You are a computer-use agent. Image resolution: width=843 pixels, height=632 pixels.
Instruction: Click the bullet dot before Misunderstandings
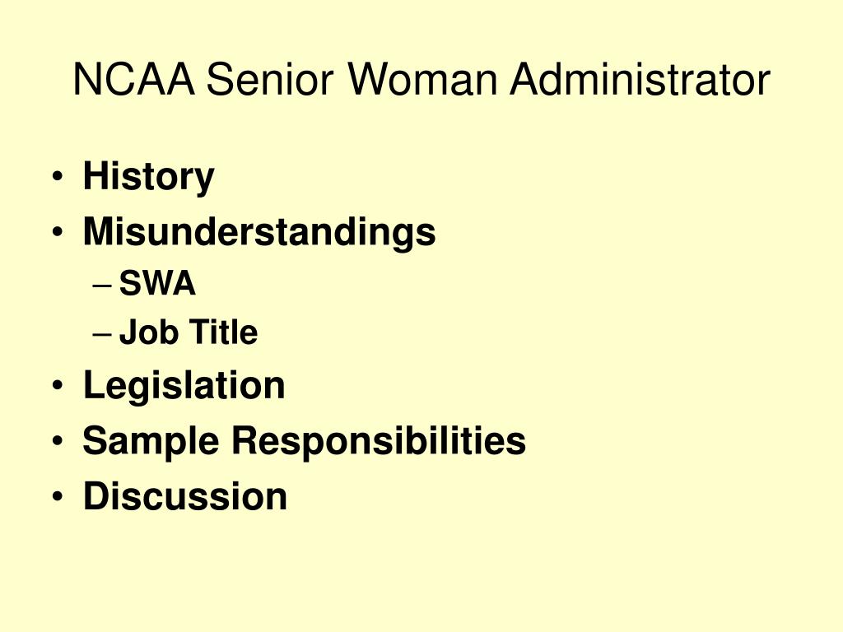pyautogui.click(x=58, y=232)
